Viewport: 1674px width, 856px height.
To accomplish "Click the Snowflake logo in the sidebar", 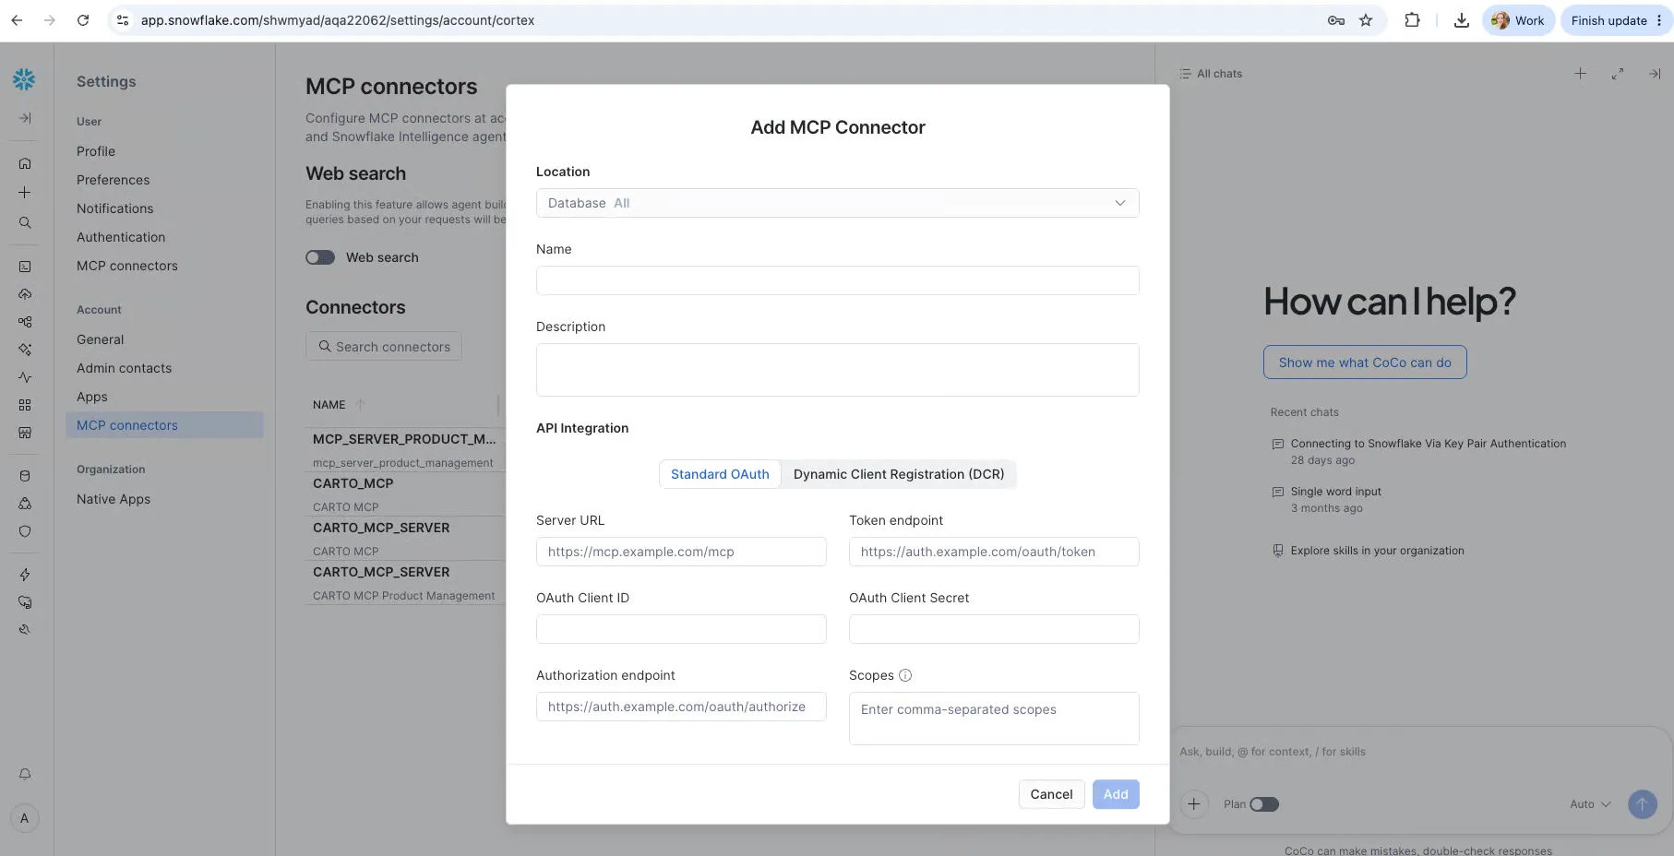I will (24, 79).
